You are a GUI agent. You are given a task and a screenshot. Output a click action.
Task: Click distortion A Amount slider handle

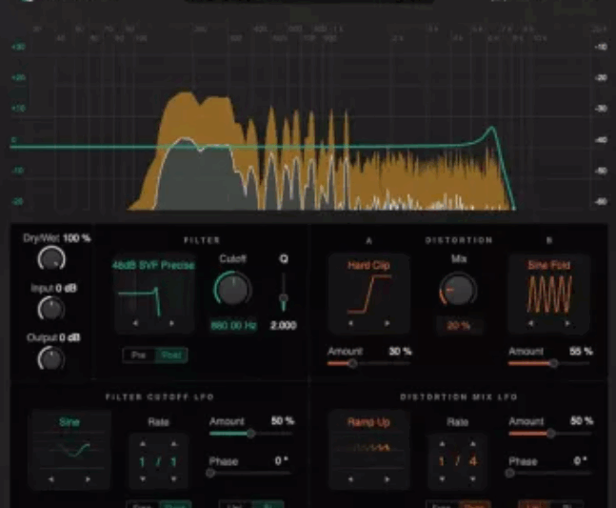(x=353, y=364)
